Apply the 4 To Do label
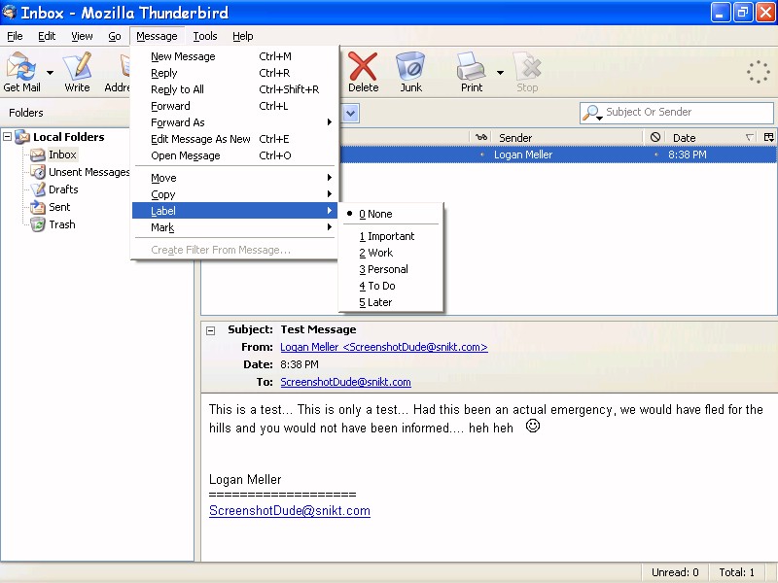 point(391,286)
